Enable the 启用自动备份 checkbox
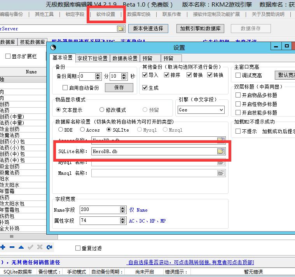Viewport: 295px width, 277px height. click(65, 88)
